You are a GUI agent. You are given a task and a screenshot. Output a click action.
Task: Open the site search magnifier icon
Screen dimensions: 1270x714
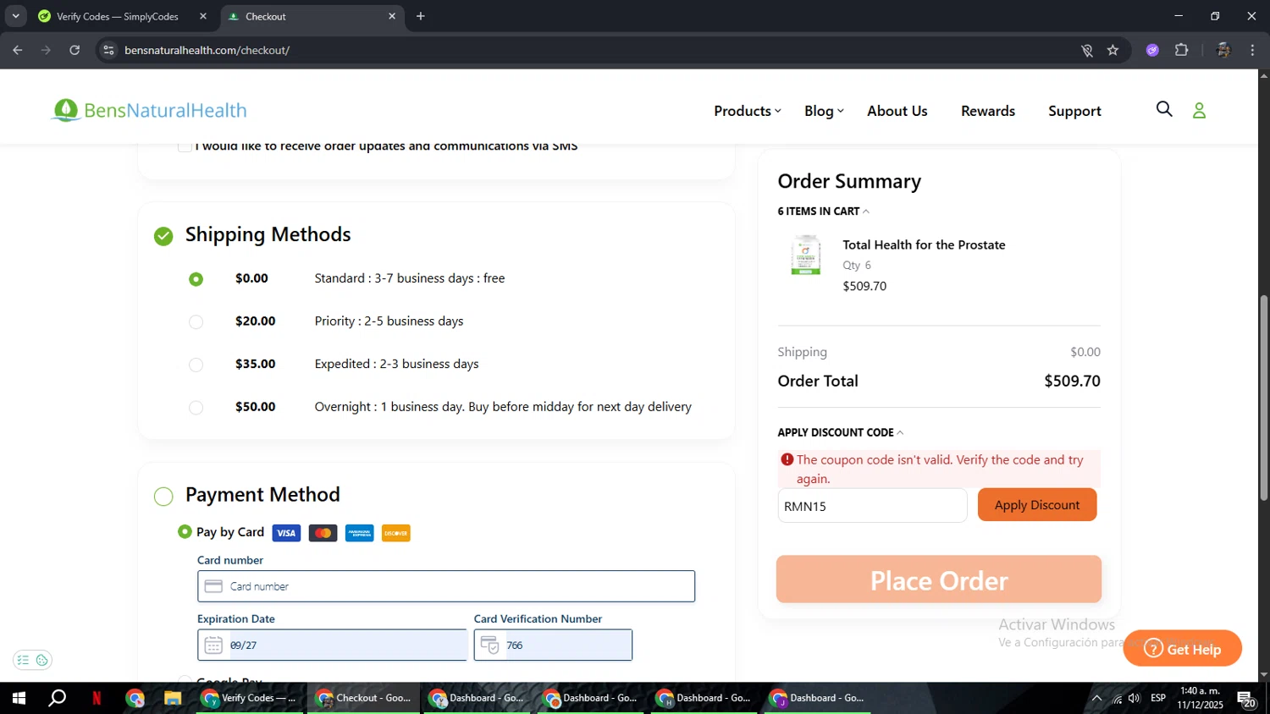(x=1164, y=109)
